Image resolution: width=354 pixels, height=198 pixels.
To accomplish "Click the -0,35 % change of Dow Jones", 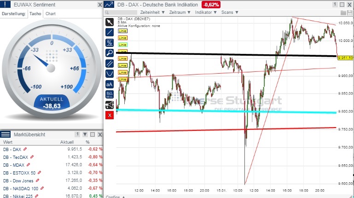I will (x=95, y=181).
